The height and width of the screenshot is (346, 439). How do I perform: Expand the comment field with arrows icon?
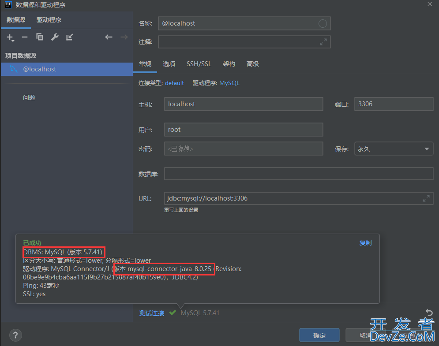tap(323, 42)
